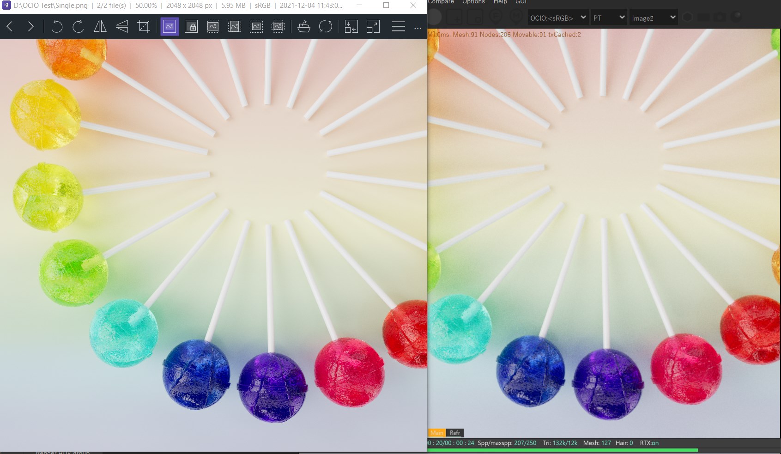Viewport: 781px width, 454px height.
Task: Click the boat-shaped toolbar icon
Action: click(304, 27)
